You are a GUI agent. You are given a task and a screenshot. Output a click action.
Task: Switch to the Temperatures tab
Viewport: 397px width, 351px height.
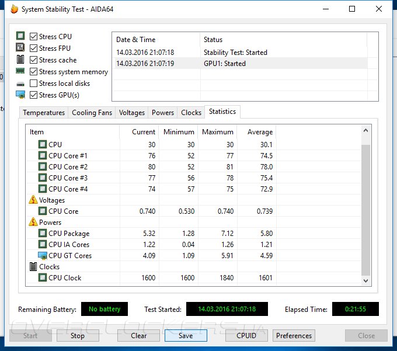[44, 113]
